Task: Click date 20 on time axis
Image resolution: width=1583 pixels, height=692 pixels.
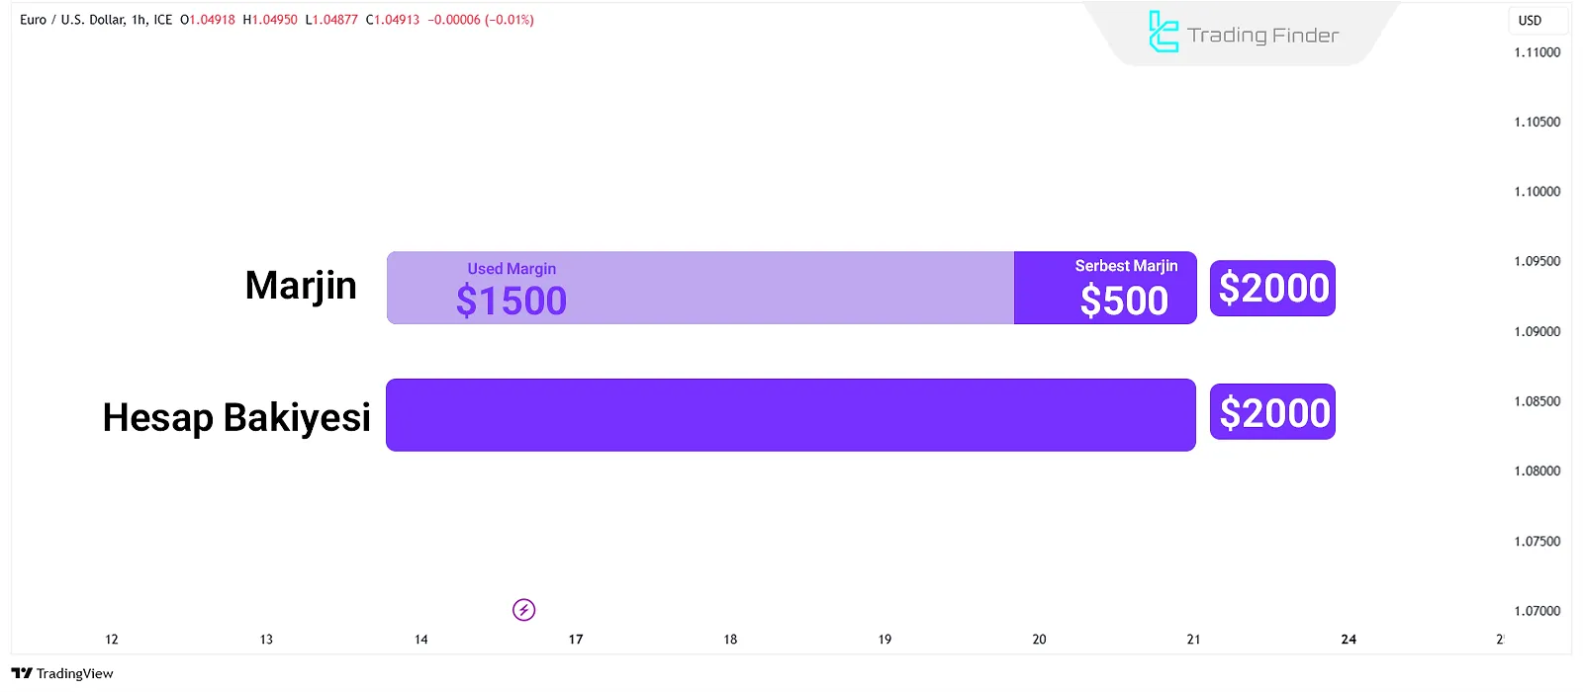Action: 1039,640
